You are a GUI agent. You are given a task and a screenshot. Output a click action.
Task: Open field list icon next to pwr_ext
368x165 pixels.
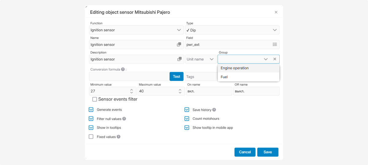(x=275, y=45)
